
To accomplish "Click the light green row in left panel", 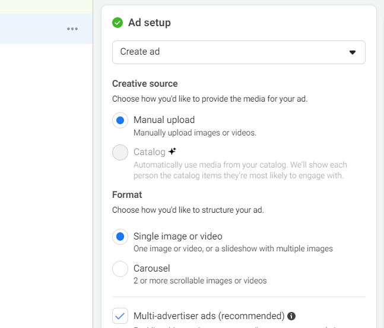I will coord(46,7).
